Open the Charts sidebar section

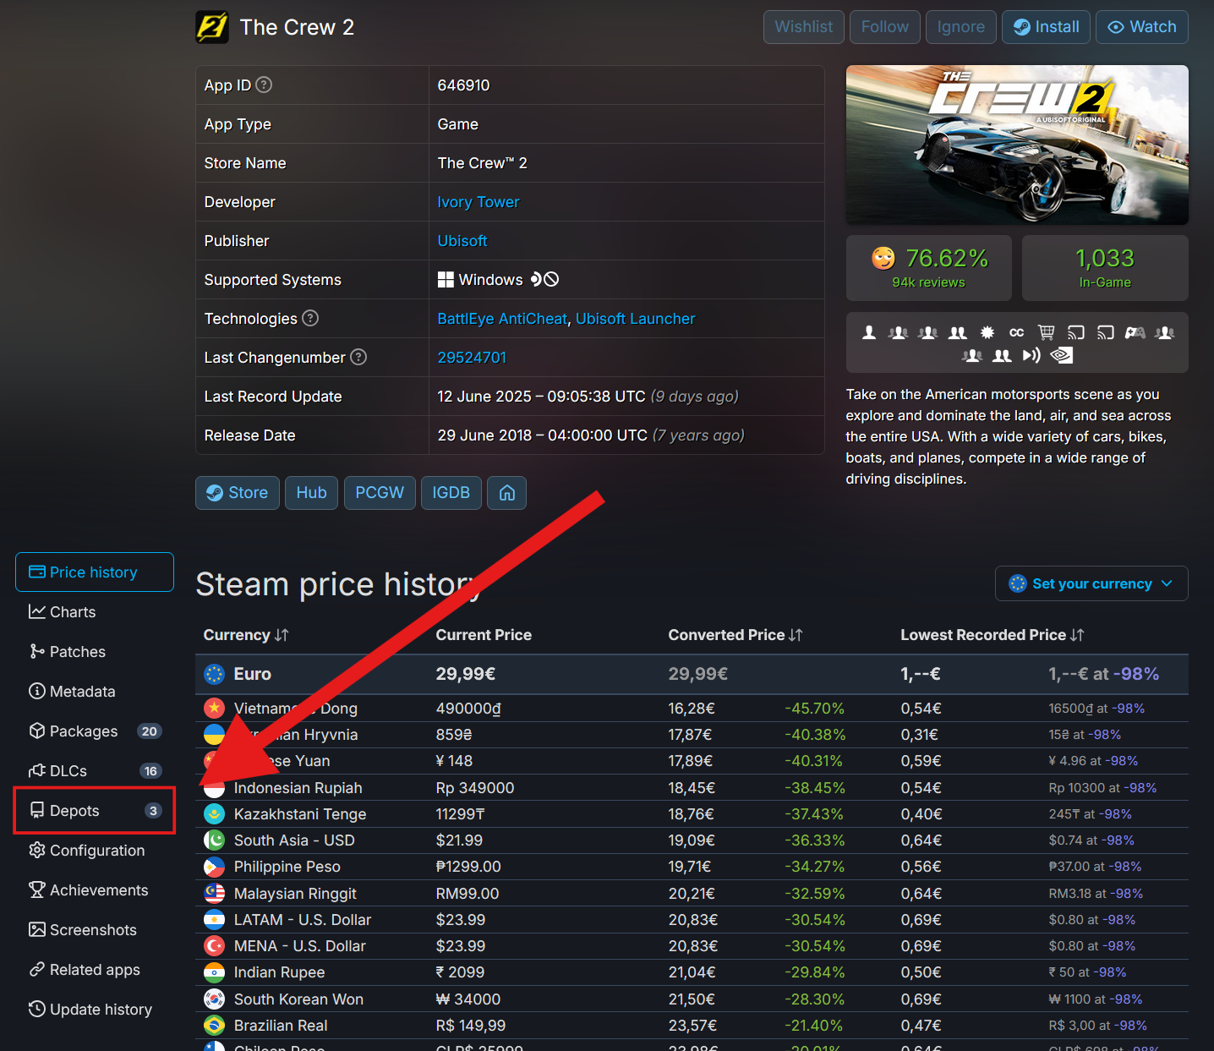tap(95, 612)
